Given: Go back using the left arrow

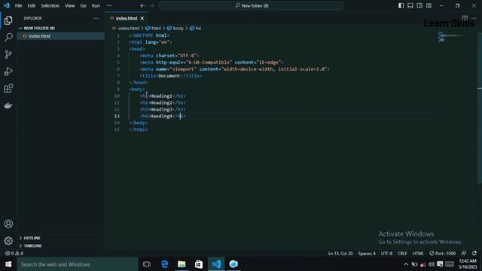Looking at the screenshot, I should point(142,5).
